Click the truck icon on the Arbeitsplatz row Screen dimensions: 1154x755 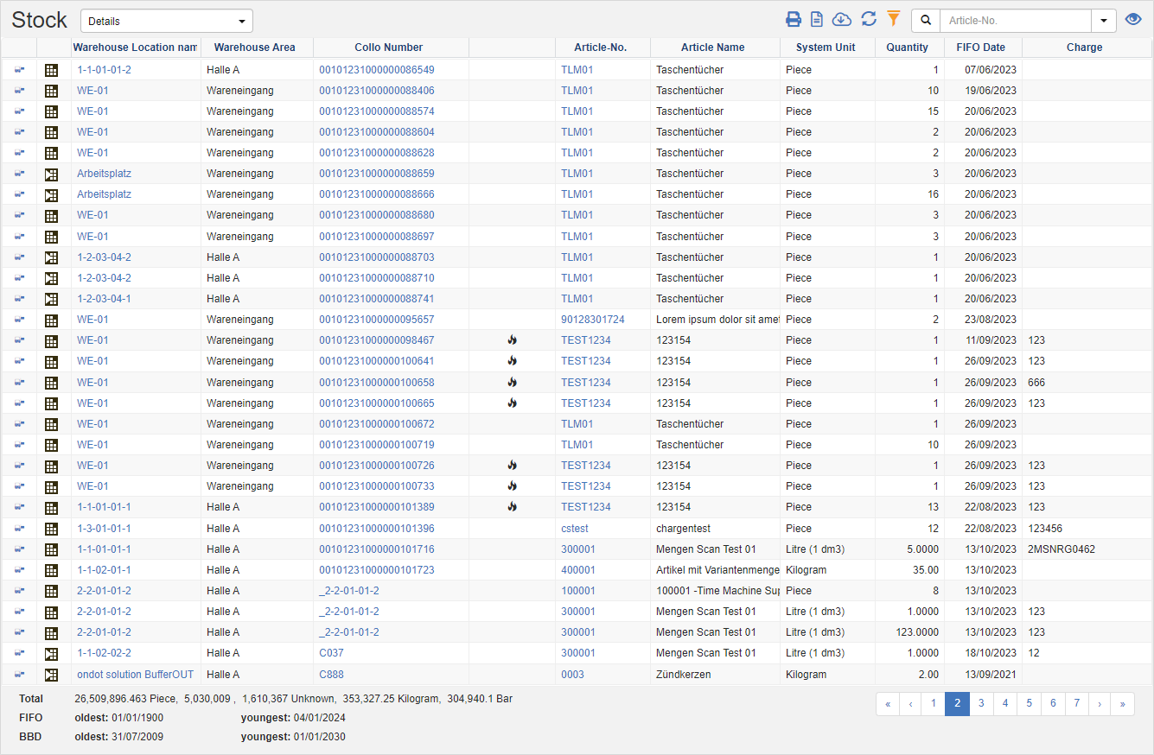click(x=19, y=173)
